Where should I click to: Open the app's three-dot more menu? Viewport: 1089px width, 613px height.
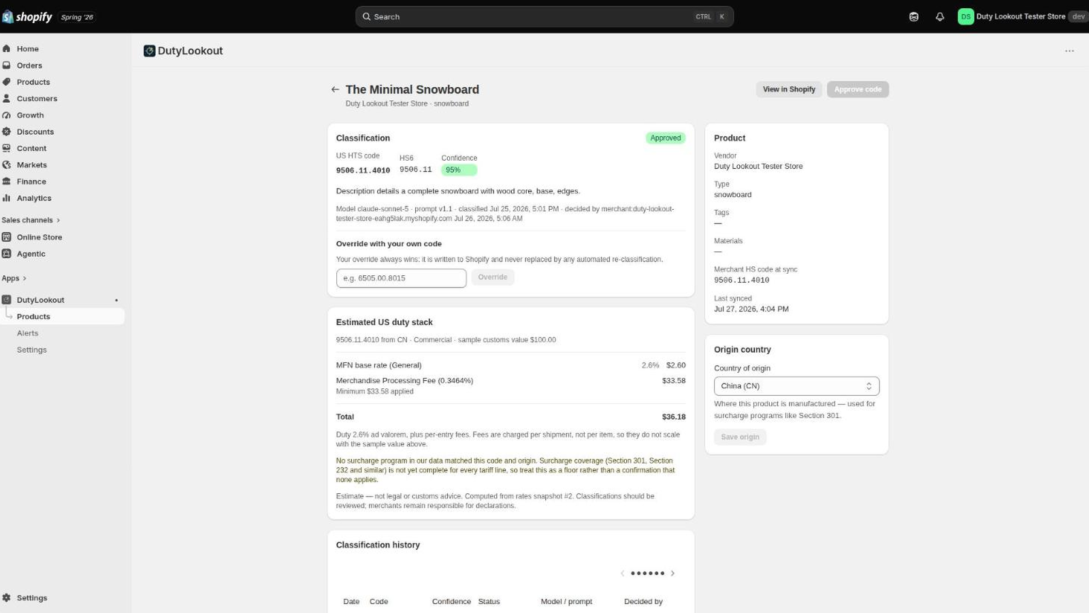(x=1069, y=51)
